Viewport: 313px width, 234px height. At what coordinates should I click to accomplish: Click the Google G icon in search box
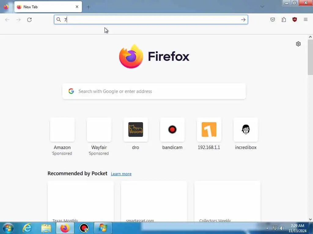point(71,91)
